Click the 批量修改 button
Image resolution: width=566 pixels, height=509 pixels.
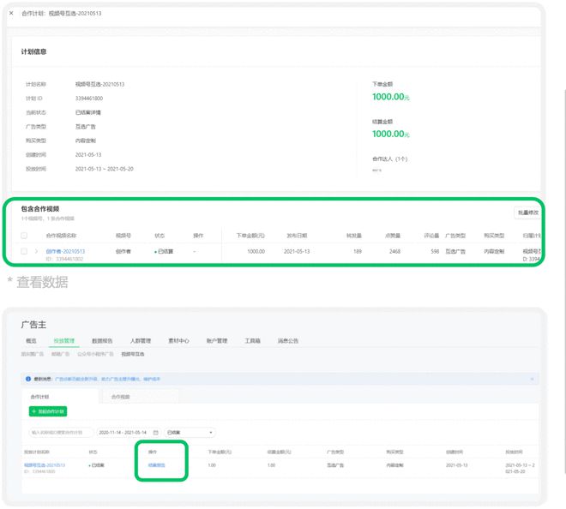526,212
